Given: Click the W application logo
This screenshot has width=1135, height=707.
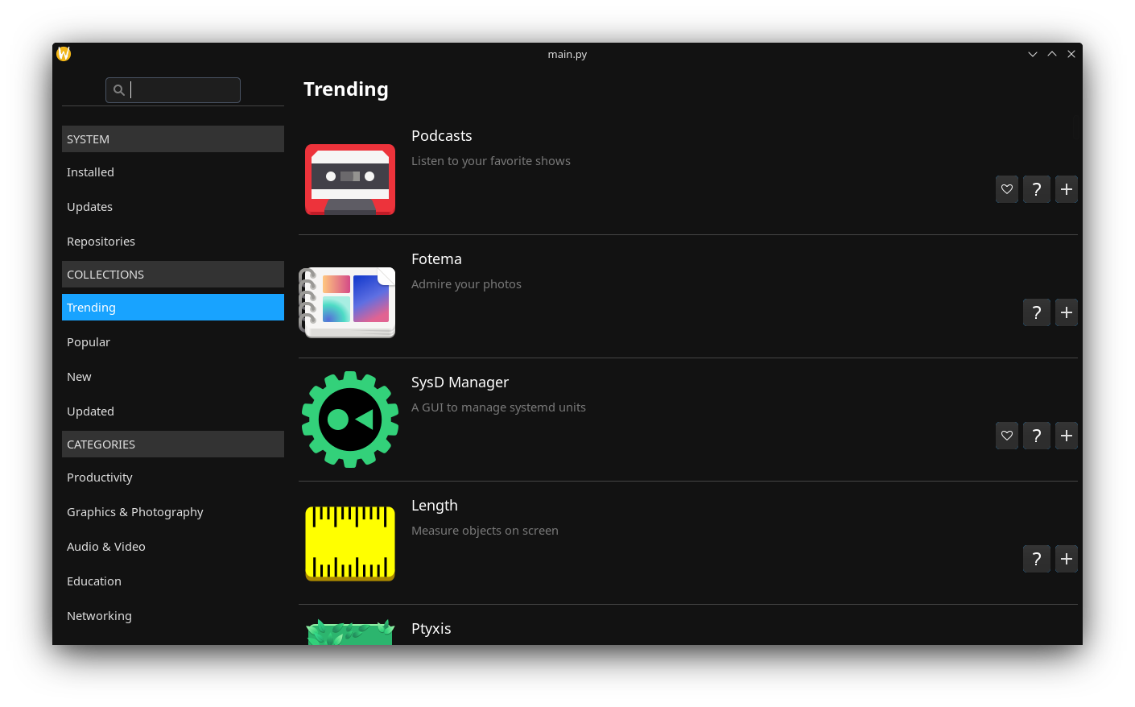Looking at the screenshot, I should tap(63, 53).
